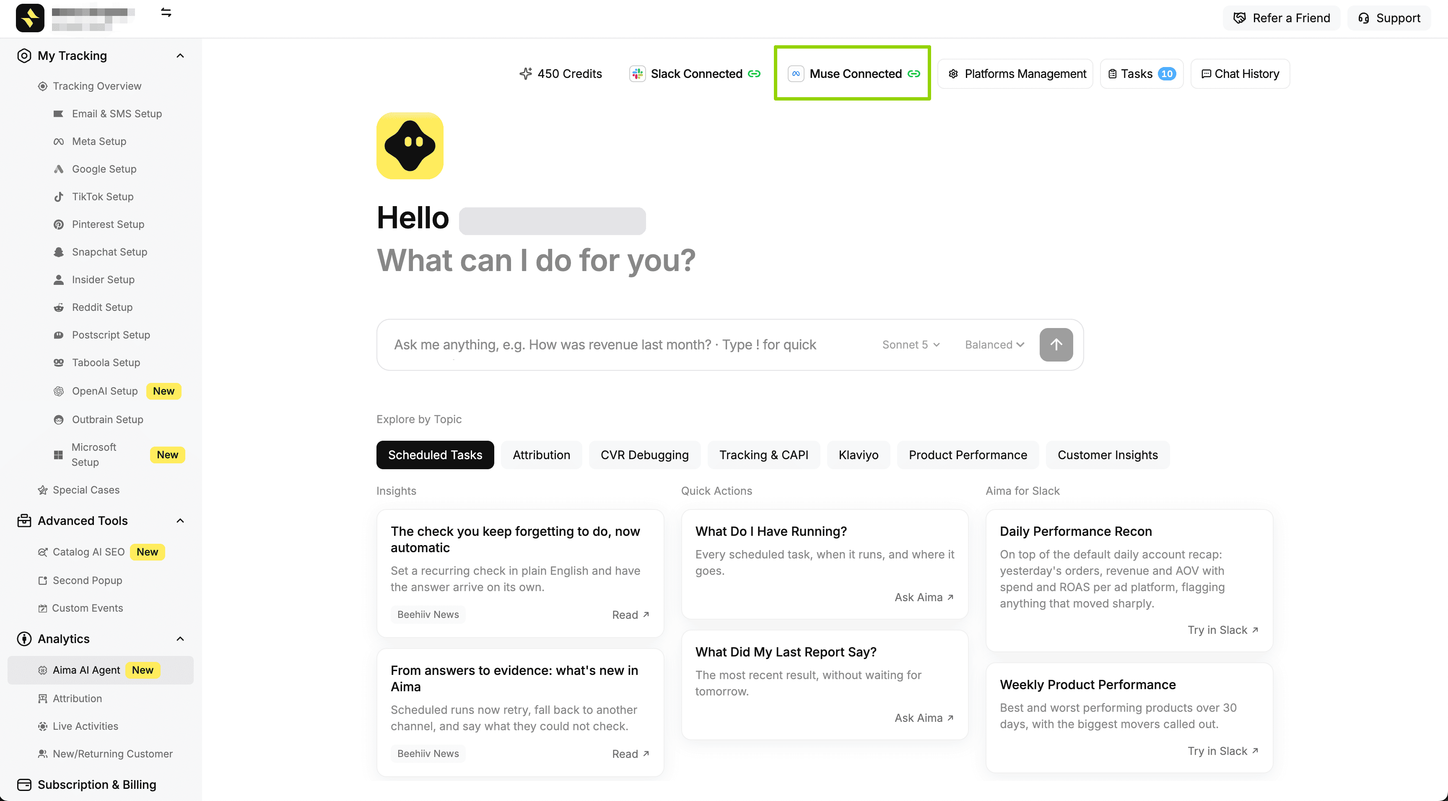Click the Muse Connected status
Screen dimensions: 1448x801
click(x=853, y=74)
